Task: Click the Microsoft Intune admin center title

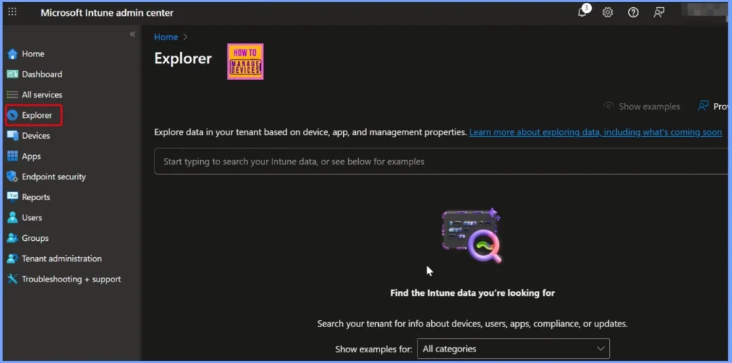Action: click(107, 13)
